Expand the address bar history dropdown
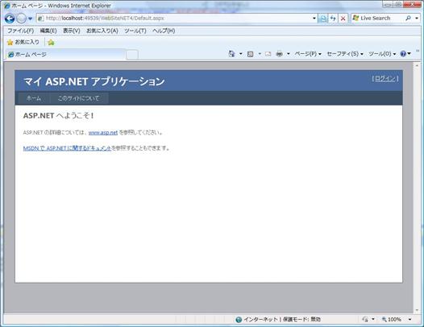 [314, 18]
